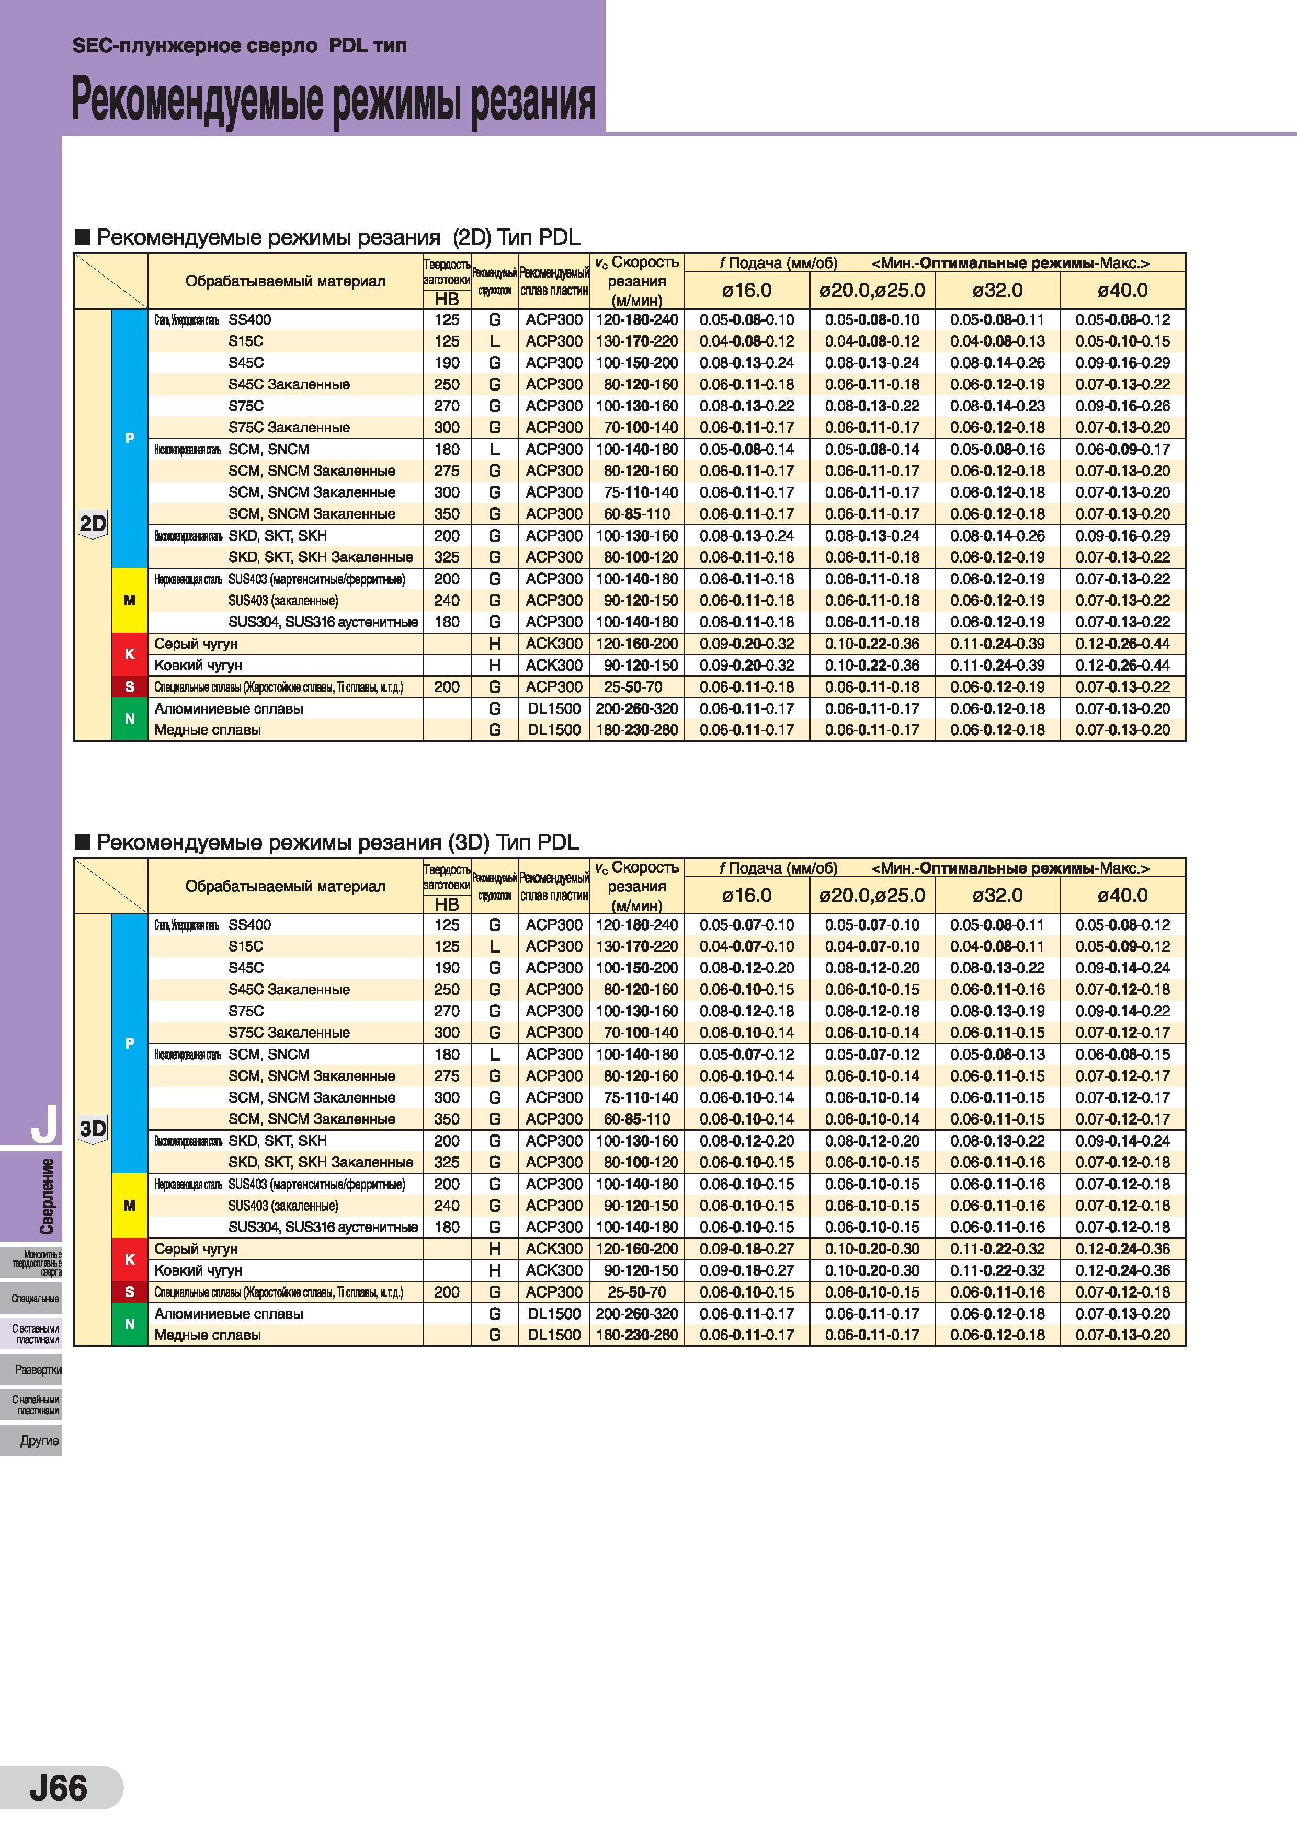
Task: Click speed "60-85-110" in the 2D table
Action: 637,513
